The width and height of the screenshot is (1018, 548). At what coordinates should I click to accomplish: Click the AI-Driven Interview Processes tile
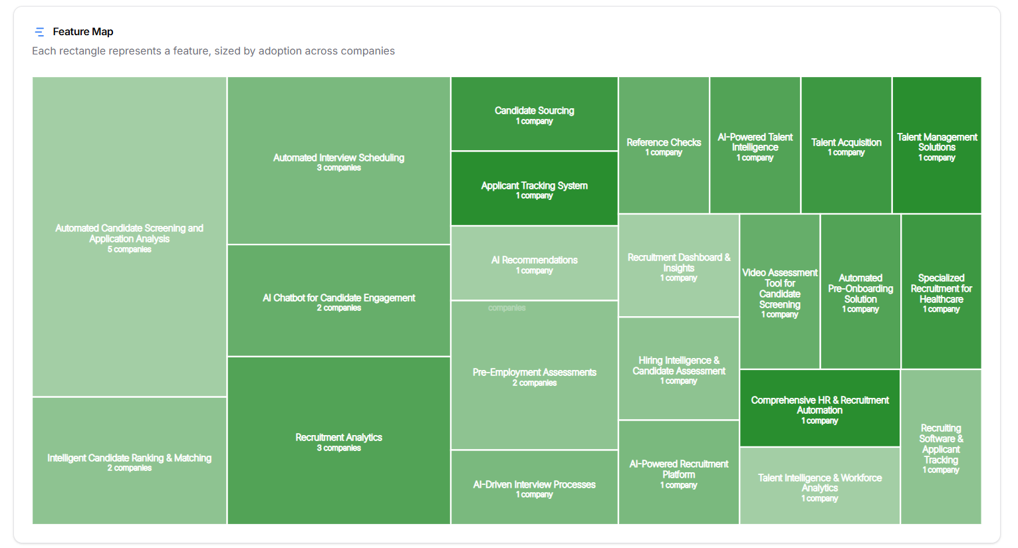534,488
